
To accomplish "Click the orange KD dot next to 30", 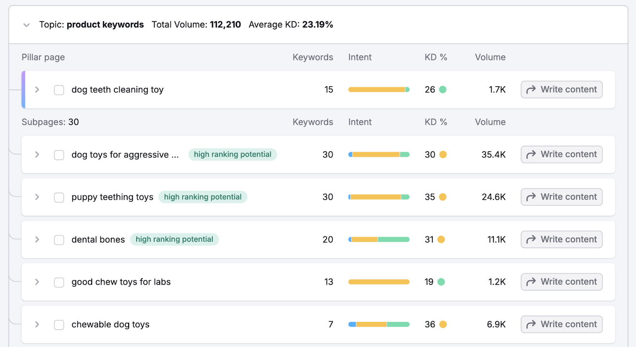I will click(443, 155).
